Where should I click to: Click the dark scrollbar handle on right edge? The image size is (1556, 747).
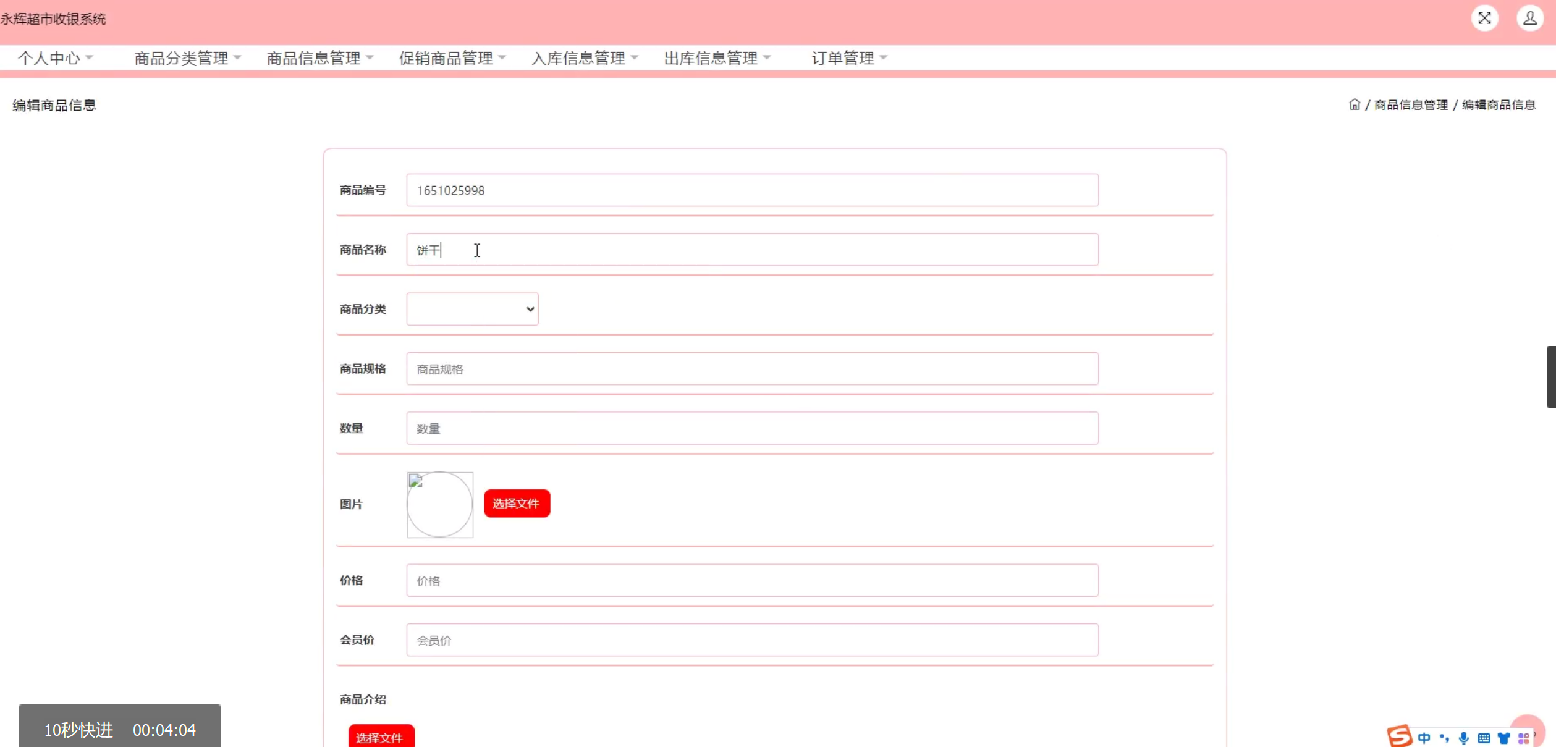coord(1551,377)
